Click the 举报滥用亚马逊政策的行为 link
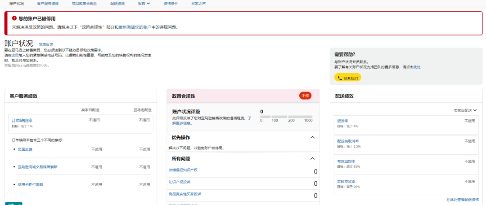Image resolution: width=486 pixels, height=205 pixels. tap(27, 65)
